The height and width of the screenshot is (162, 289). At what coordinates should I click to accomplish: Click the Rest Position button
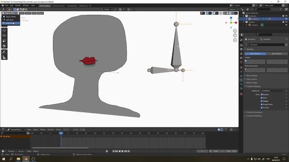277,54
